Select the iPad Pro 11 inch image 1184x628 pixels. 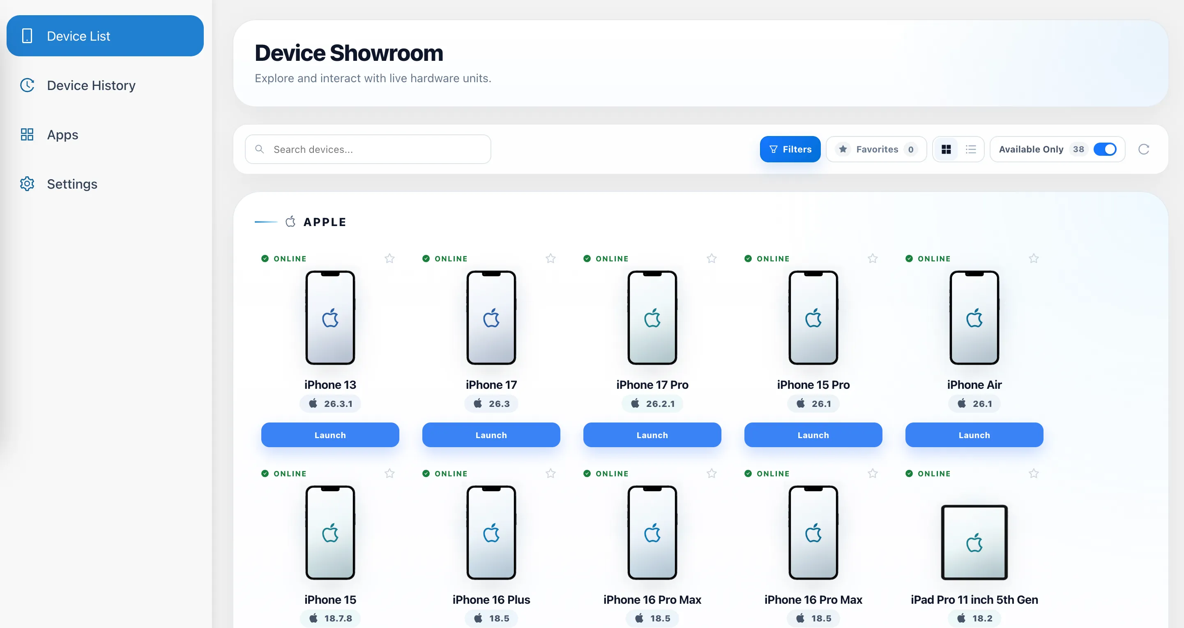974,543
